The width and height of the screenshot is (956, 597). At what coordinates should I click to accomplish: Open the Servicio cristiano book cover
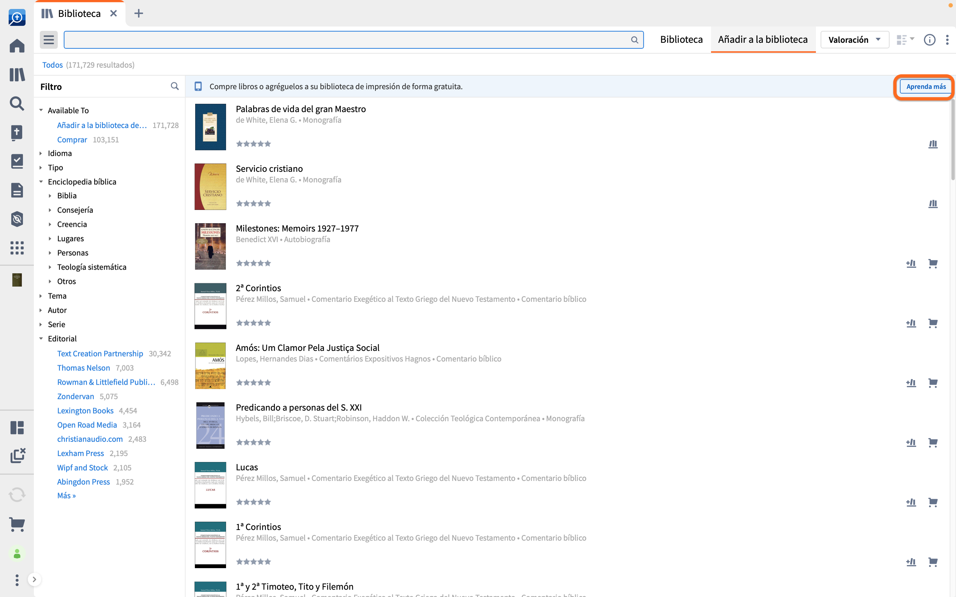(x=210, y=186)
